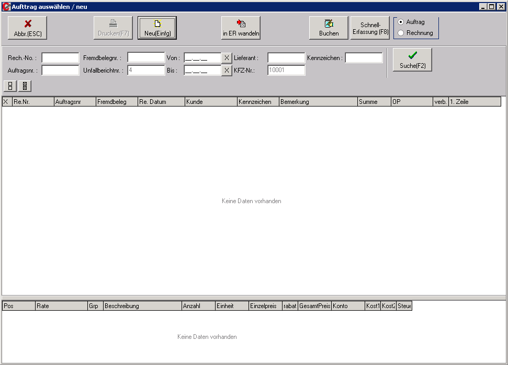Select the Rechnung radio option
The height and width of the screenshot is (365, 508).
click(x=401, y=33)
